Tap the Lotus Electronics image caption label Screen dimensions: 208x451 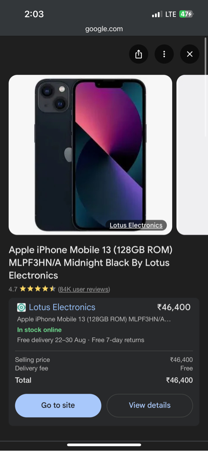point(136,225)
